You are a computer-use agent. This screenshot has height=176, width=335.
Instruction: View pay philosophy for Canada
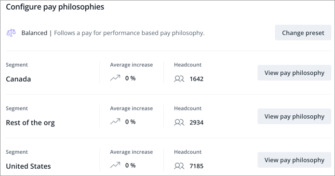click(294, 73)
